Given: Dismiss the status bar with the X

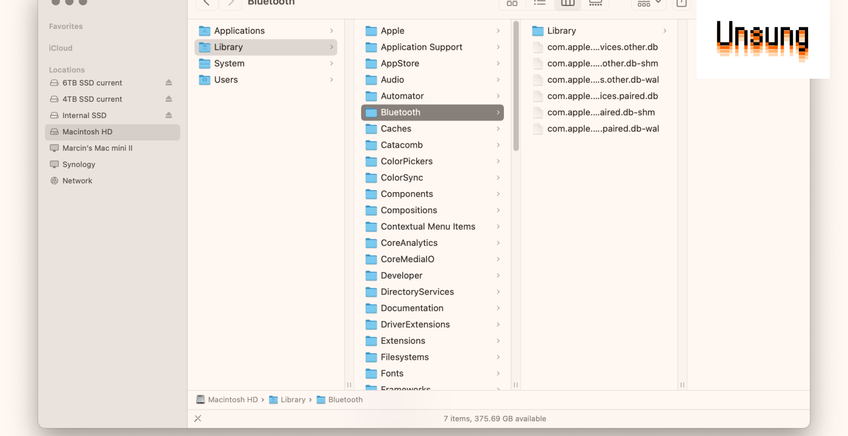Looking at the screenshot, I should (197, 418).
